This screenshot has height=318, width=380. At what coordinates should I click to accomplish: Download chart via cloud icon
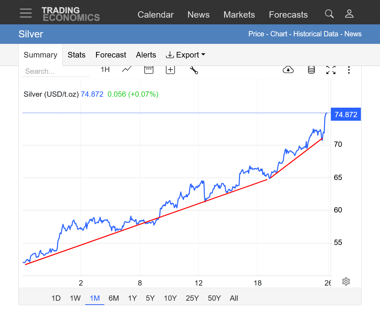[x=288, y=70]
